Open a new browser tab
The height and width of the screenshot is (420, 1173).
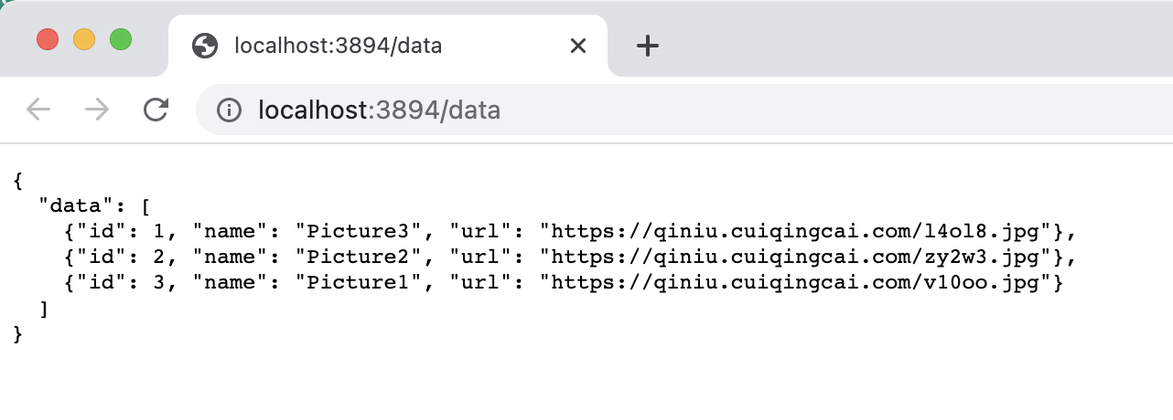pos(648,46)
